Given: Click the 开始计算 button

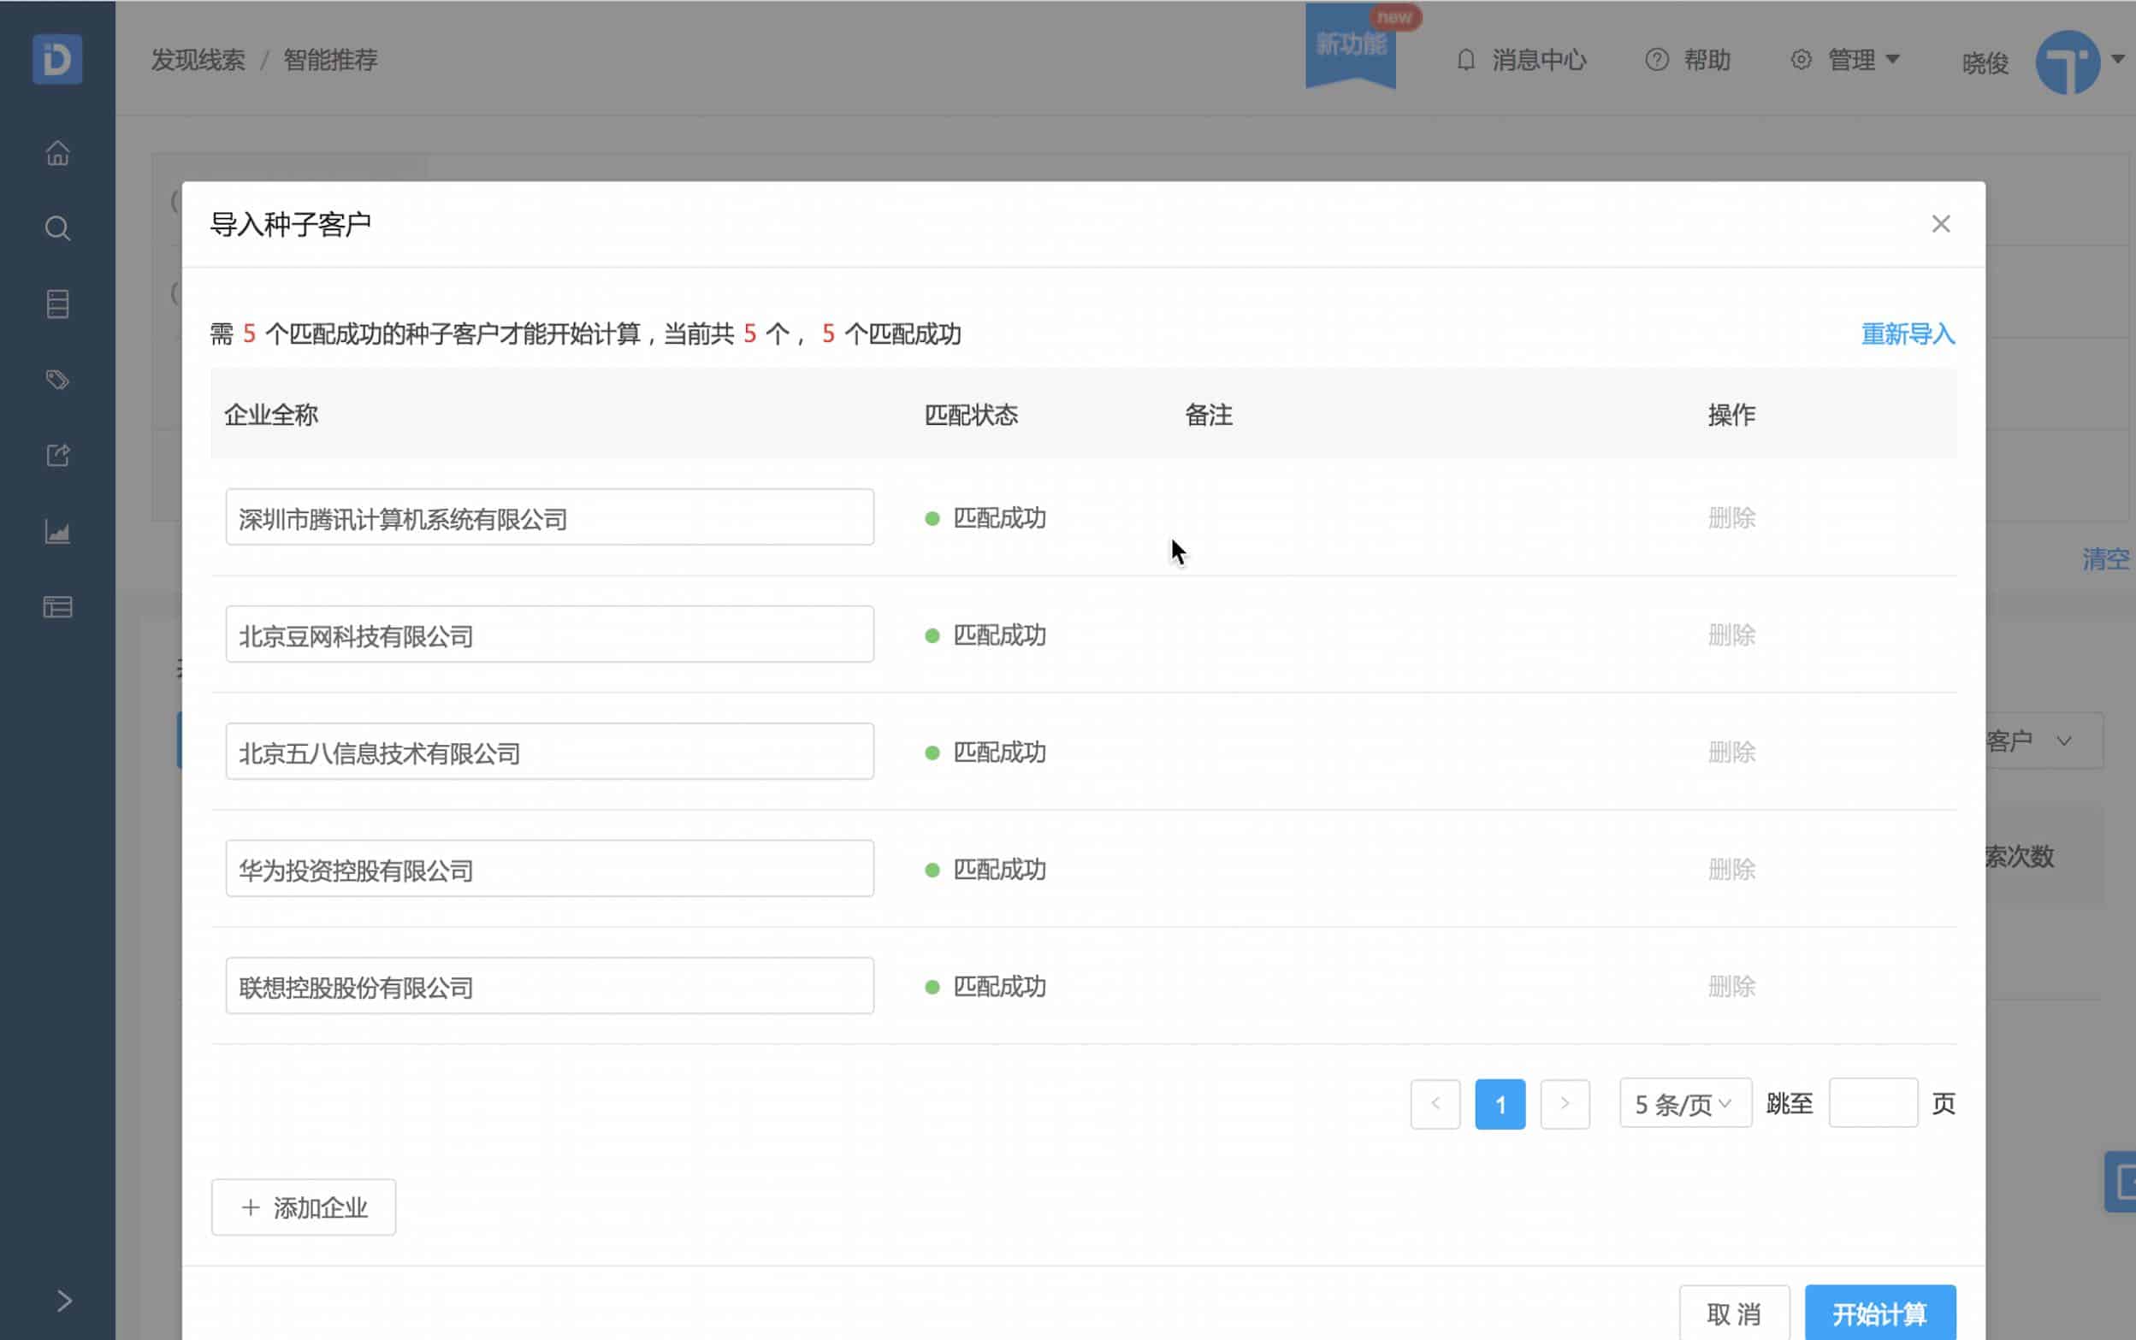Looking at the screenshot, I should tap(1881, 1313).
